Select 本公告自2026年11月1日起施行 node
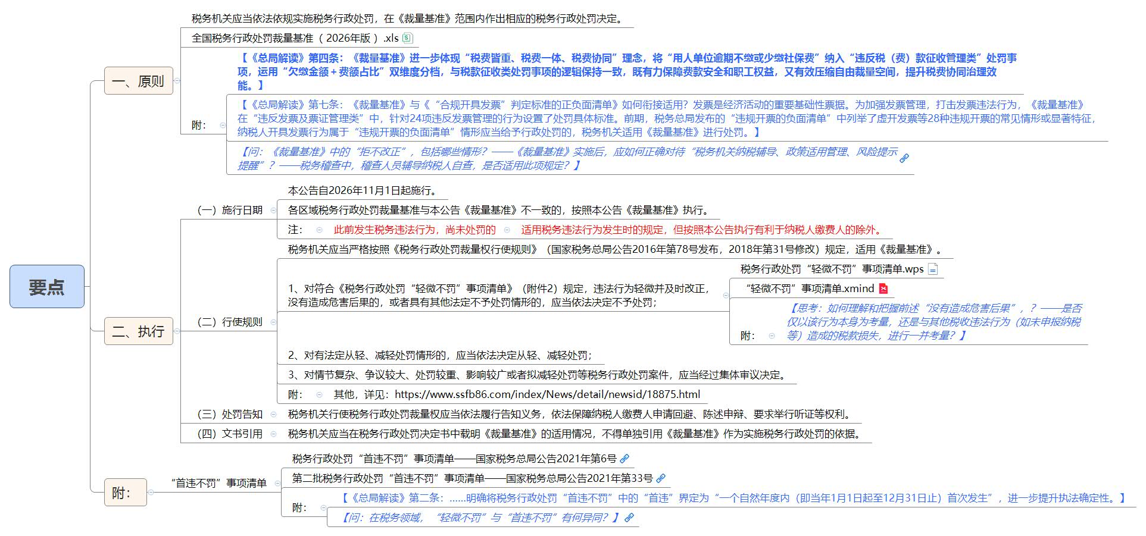The width and height of the screenshot is (1146, 536). pyautogui.click(x=363, y=190)
